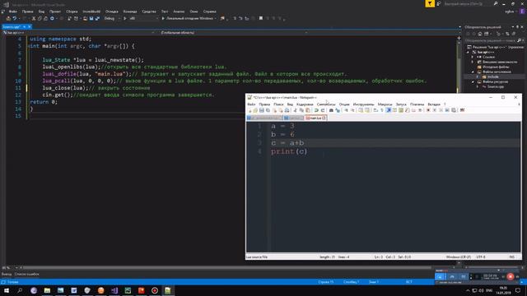Open Windows Start menu

point(7,290)
